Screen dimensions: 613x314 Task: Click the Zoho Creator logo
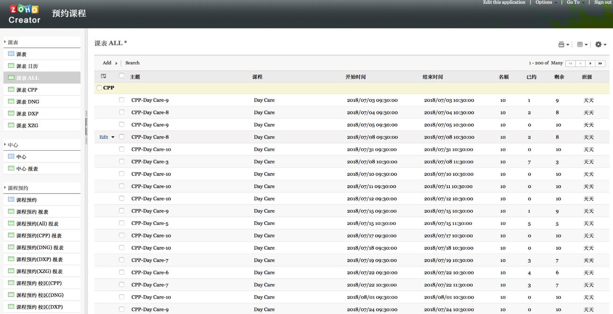[x=24, y=14]
